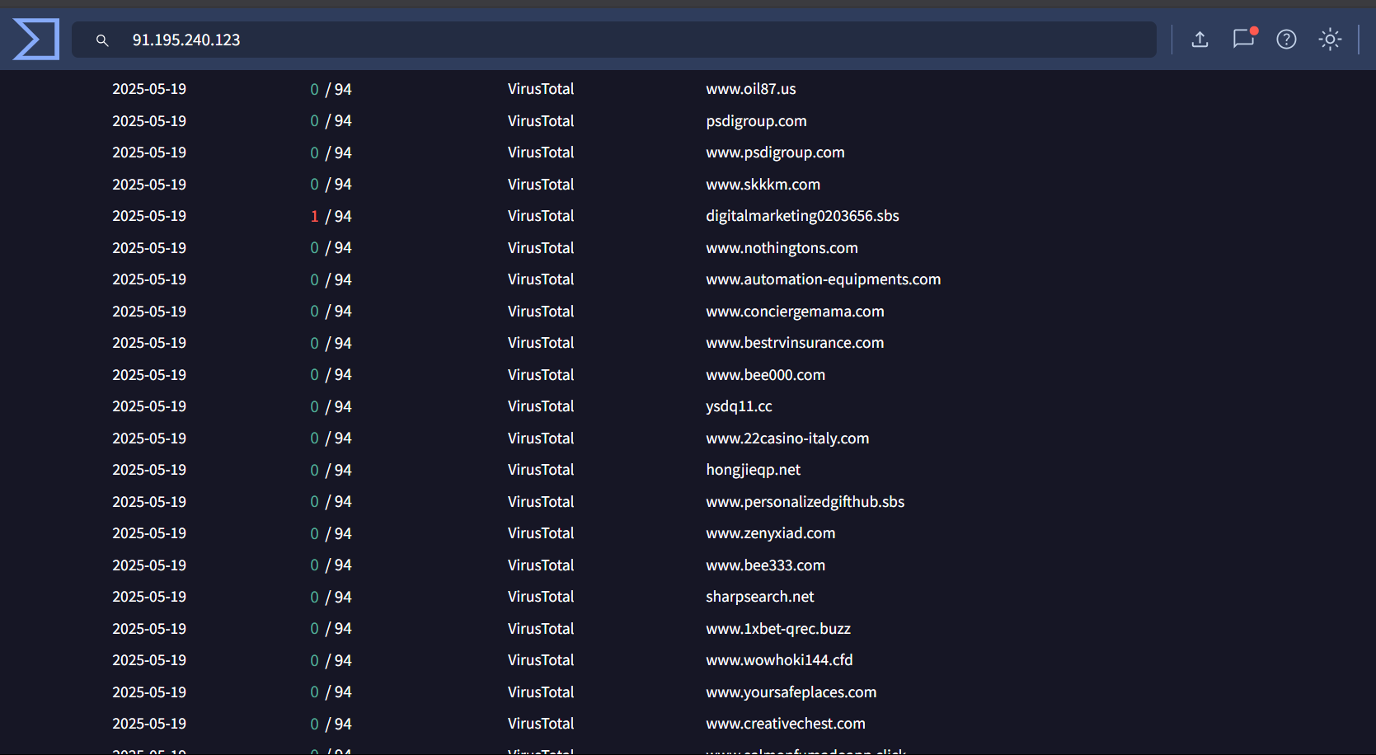Click VirusTotal source on the skkkm.com row
The height and width of the screenshot is (755, 1376).
[x=541, y=184]
